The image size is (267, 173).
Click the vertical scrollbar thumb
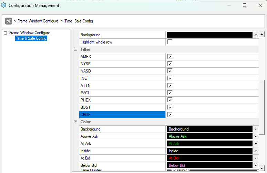tap(261, 107)
